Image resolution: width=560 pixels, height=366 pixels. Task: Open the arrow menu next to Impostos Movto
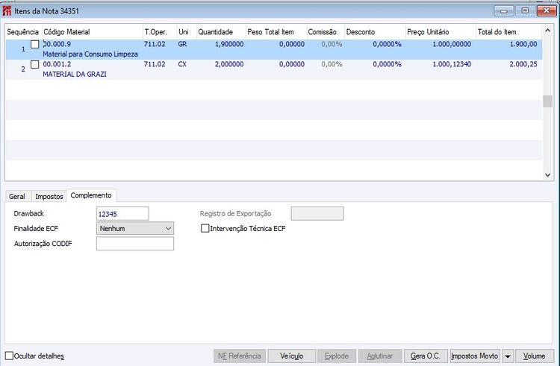coord(508,356)
